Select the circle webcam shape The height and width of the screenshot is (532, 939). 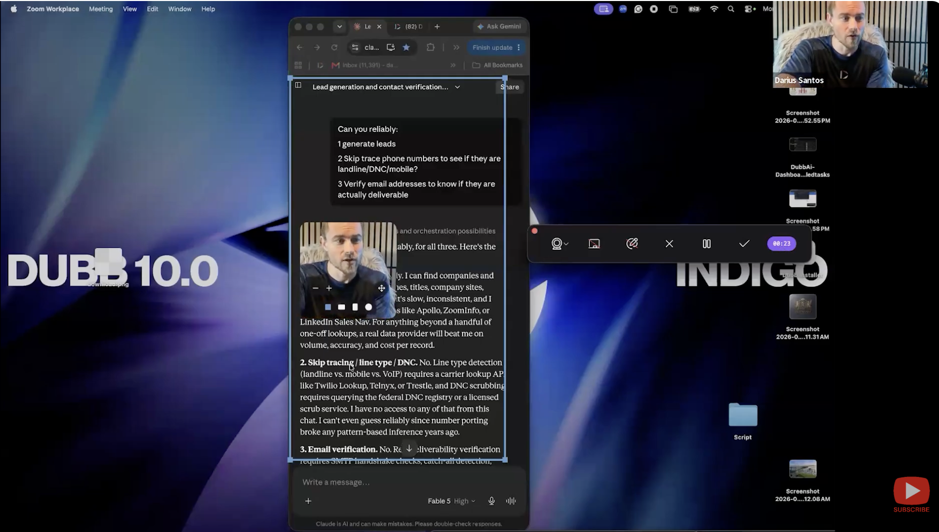click(x=368, y=307)
